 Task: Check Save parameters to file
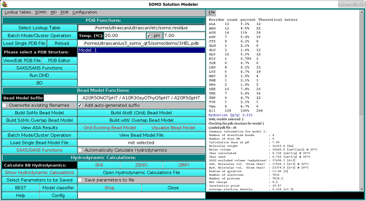tap(80, 180)
